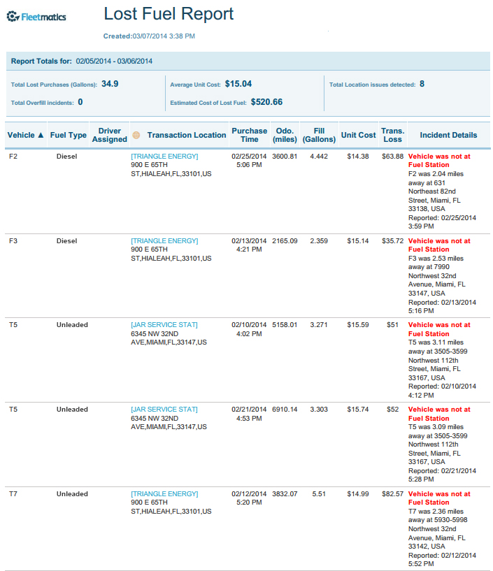Click the red incident warning for vehicle F2

point(438,160)
